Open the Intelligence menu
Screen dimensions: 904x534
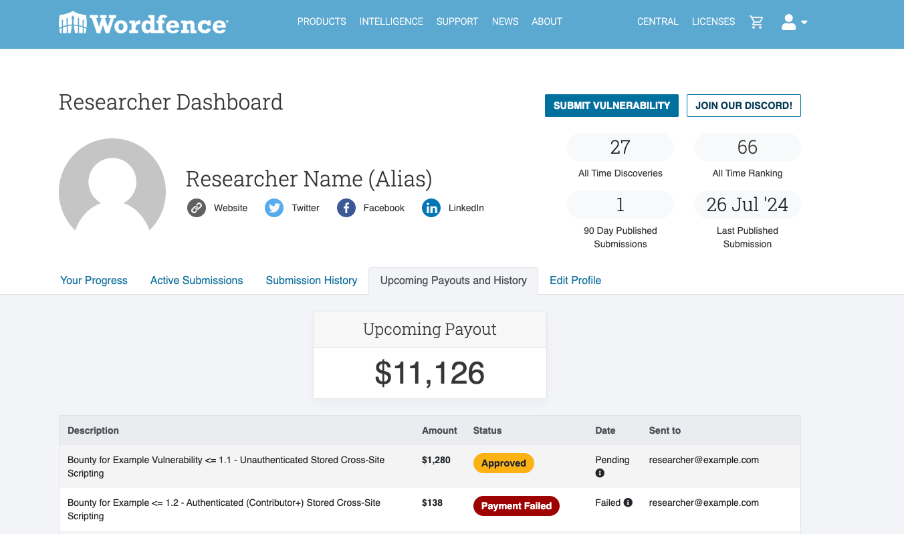[391, 21]
